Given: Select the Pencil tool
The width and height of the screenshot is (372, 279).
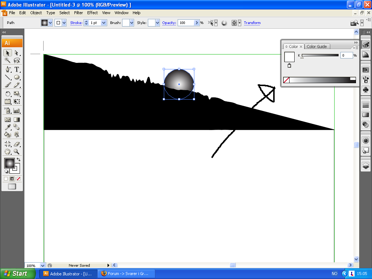Looking at the screenshot, I should click(17, 85).
